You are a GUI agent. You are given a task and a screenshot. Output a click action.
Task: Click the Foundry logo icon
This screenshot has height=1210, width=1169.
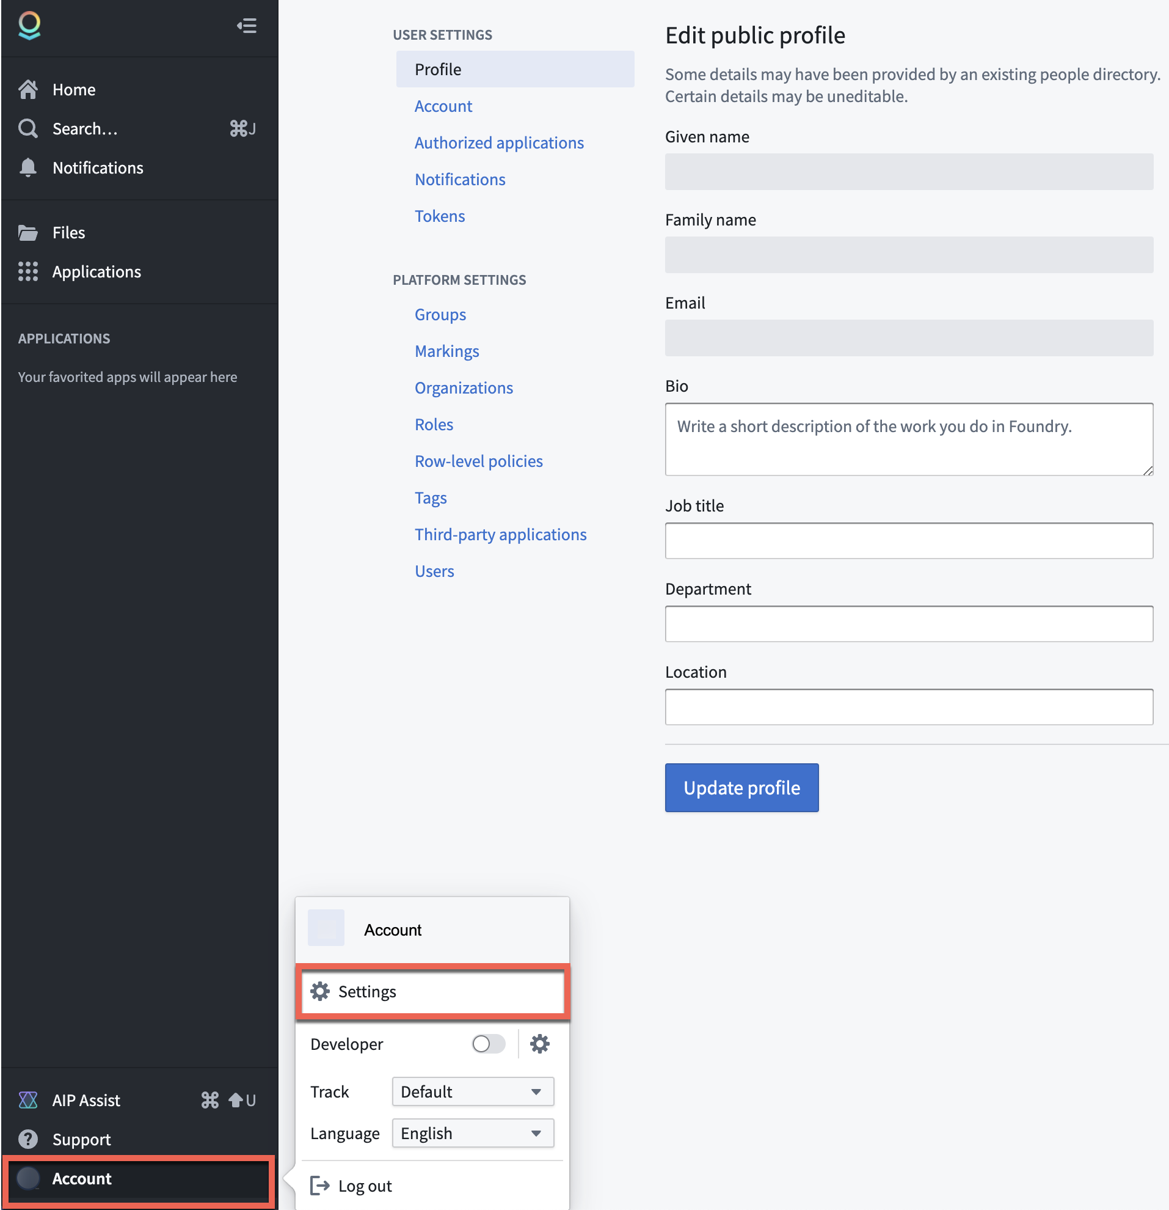pos(29,26)
